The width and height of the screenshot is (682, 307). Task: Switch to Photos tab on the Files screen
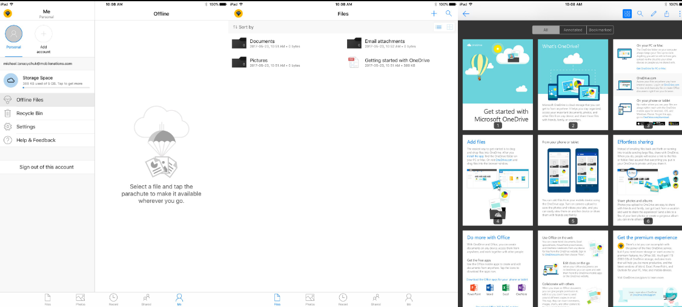[x=310, y=299]
